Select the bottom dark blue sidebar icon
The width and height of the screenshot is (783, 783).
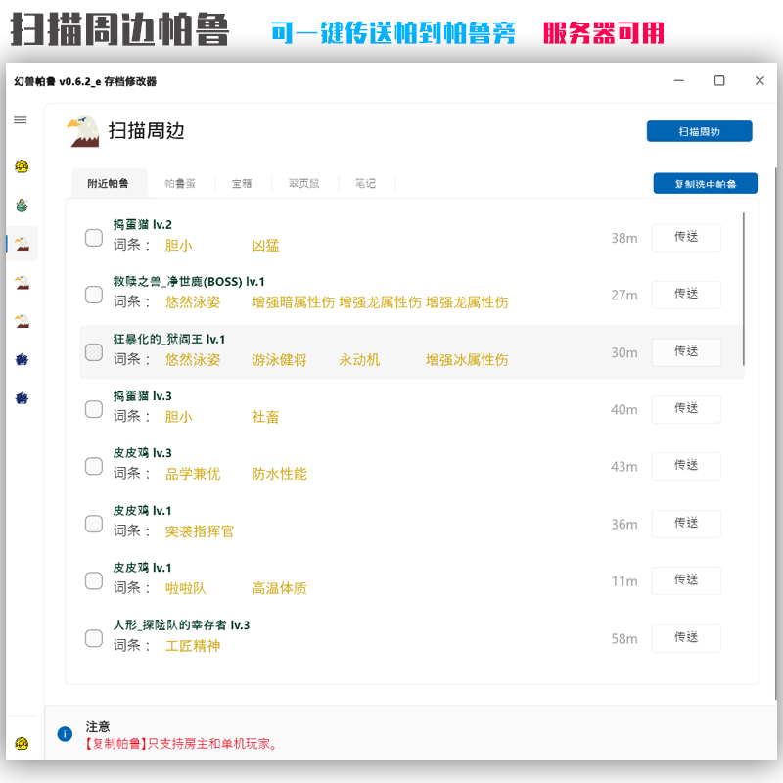pos(20,397)
